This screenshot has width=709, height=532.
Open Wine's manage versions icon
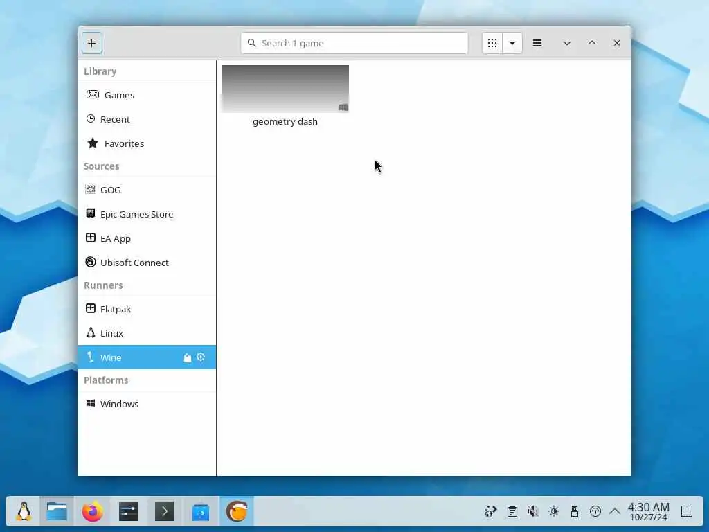coord(187,358)
